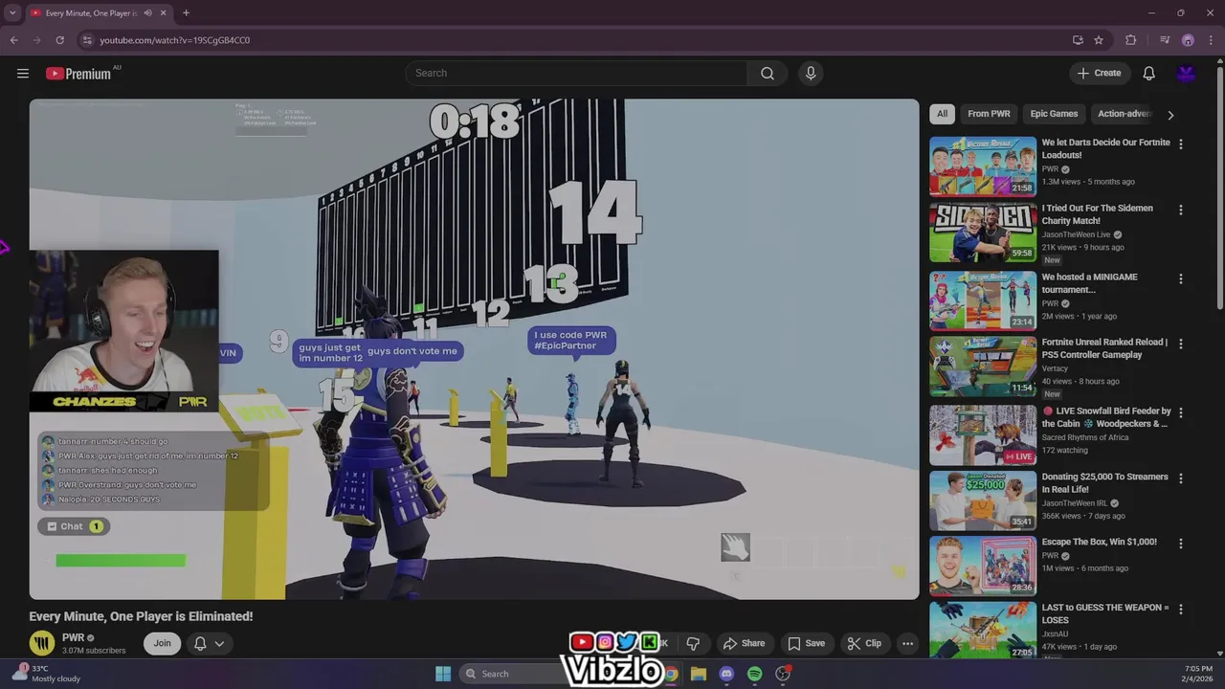Click the Share button
Screen dimensions: 1225x689
[x=745, y=643]
